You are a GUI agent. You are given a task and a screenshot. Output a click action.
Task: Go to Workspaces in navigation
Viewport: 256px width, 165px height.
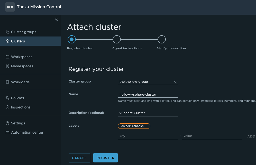click(x=22, y=57)
